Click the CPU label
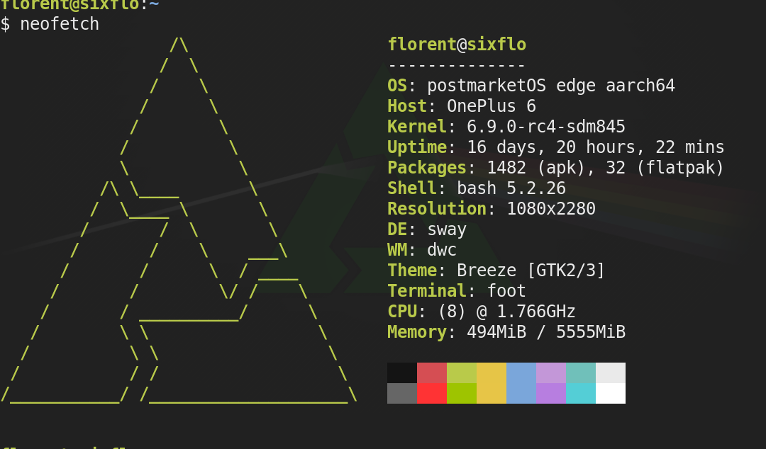This screenshot has height=449, width=766. 403,311
